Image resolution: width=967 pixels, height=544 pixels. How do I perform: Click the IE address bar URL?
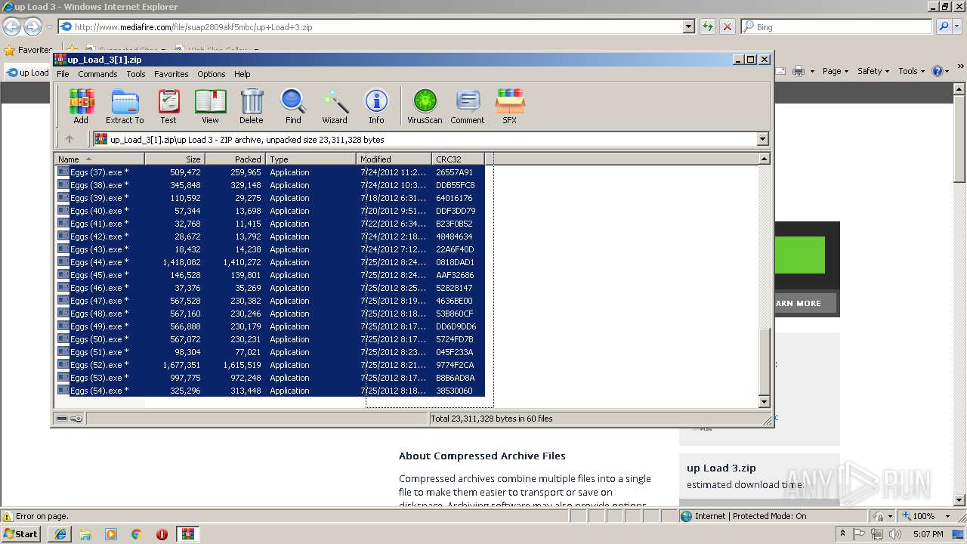(193, 26)
